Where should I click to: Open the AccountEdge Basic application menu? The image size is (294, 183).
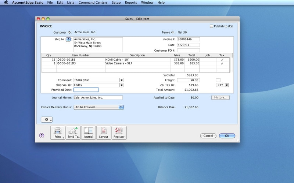pos(28,3)
